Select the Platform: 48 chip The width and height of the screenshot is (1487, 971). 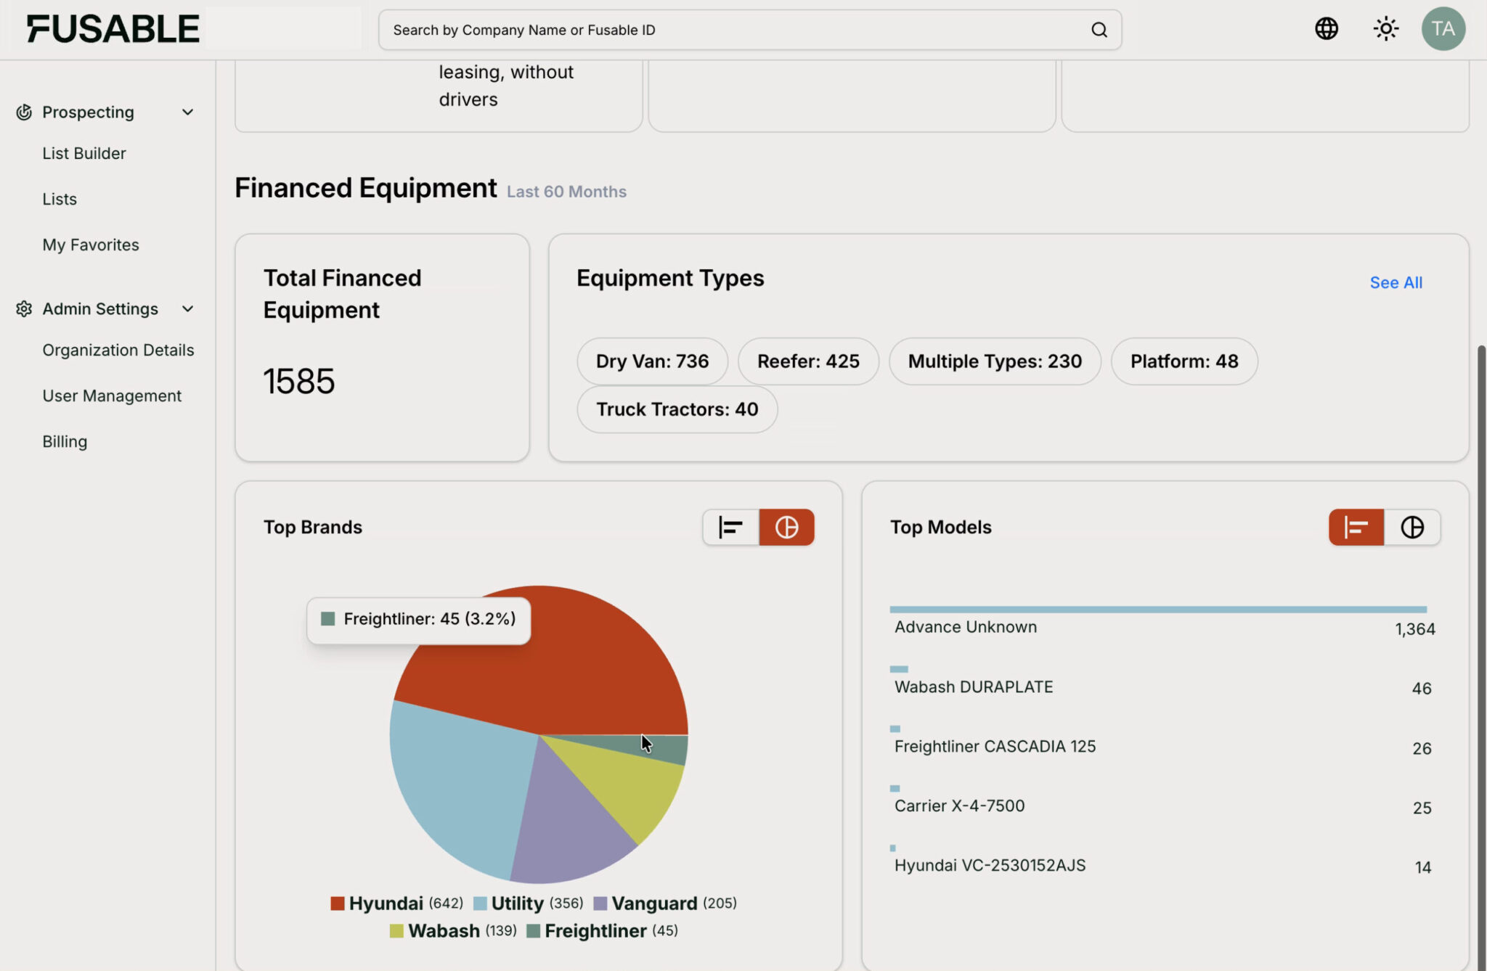(1184, 361)
